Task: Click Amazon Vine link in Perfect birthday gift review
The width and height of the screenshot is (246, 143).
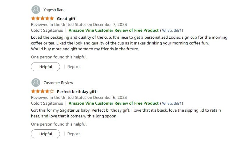Action: (x=114, y=103)
